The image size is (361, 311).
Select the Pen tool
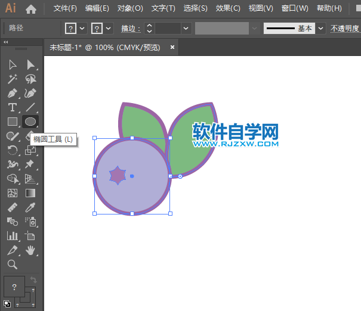click(13, 93)
